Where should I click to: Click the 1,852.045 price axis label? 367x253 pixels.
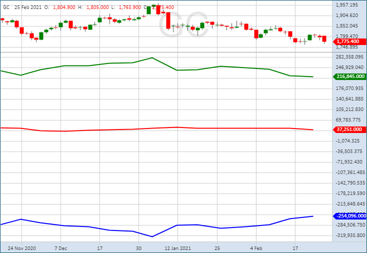[347, 26]
